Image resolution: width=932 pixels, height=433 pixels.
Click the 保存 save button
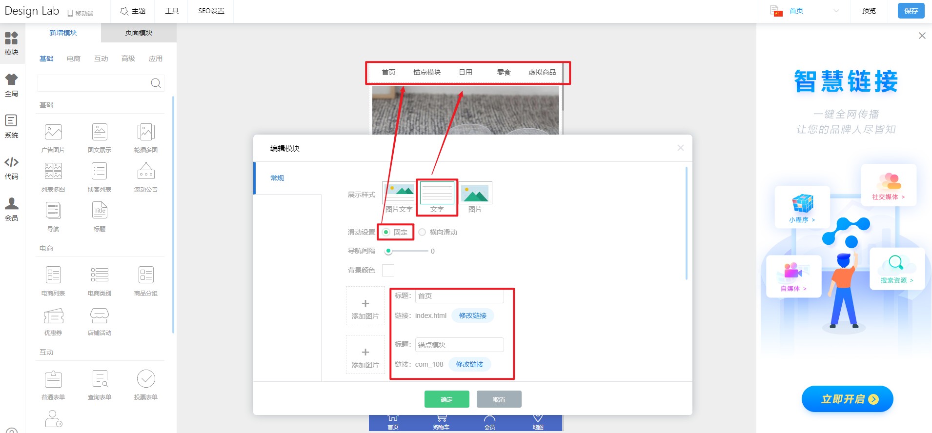tap(911, 11)
